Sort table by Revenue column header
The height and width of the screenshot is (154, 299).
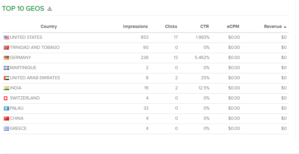pyautogui.click(x=272, y=27)
